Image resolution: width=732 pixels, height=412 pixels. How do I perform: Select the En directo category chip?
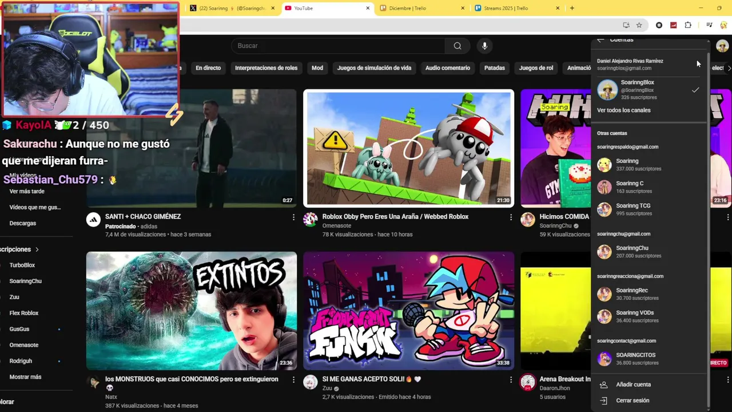click(x=208, y=68)
